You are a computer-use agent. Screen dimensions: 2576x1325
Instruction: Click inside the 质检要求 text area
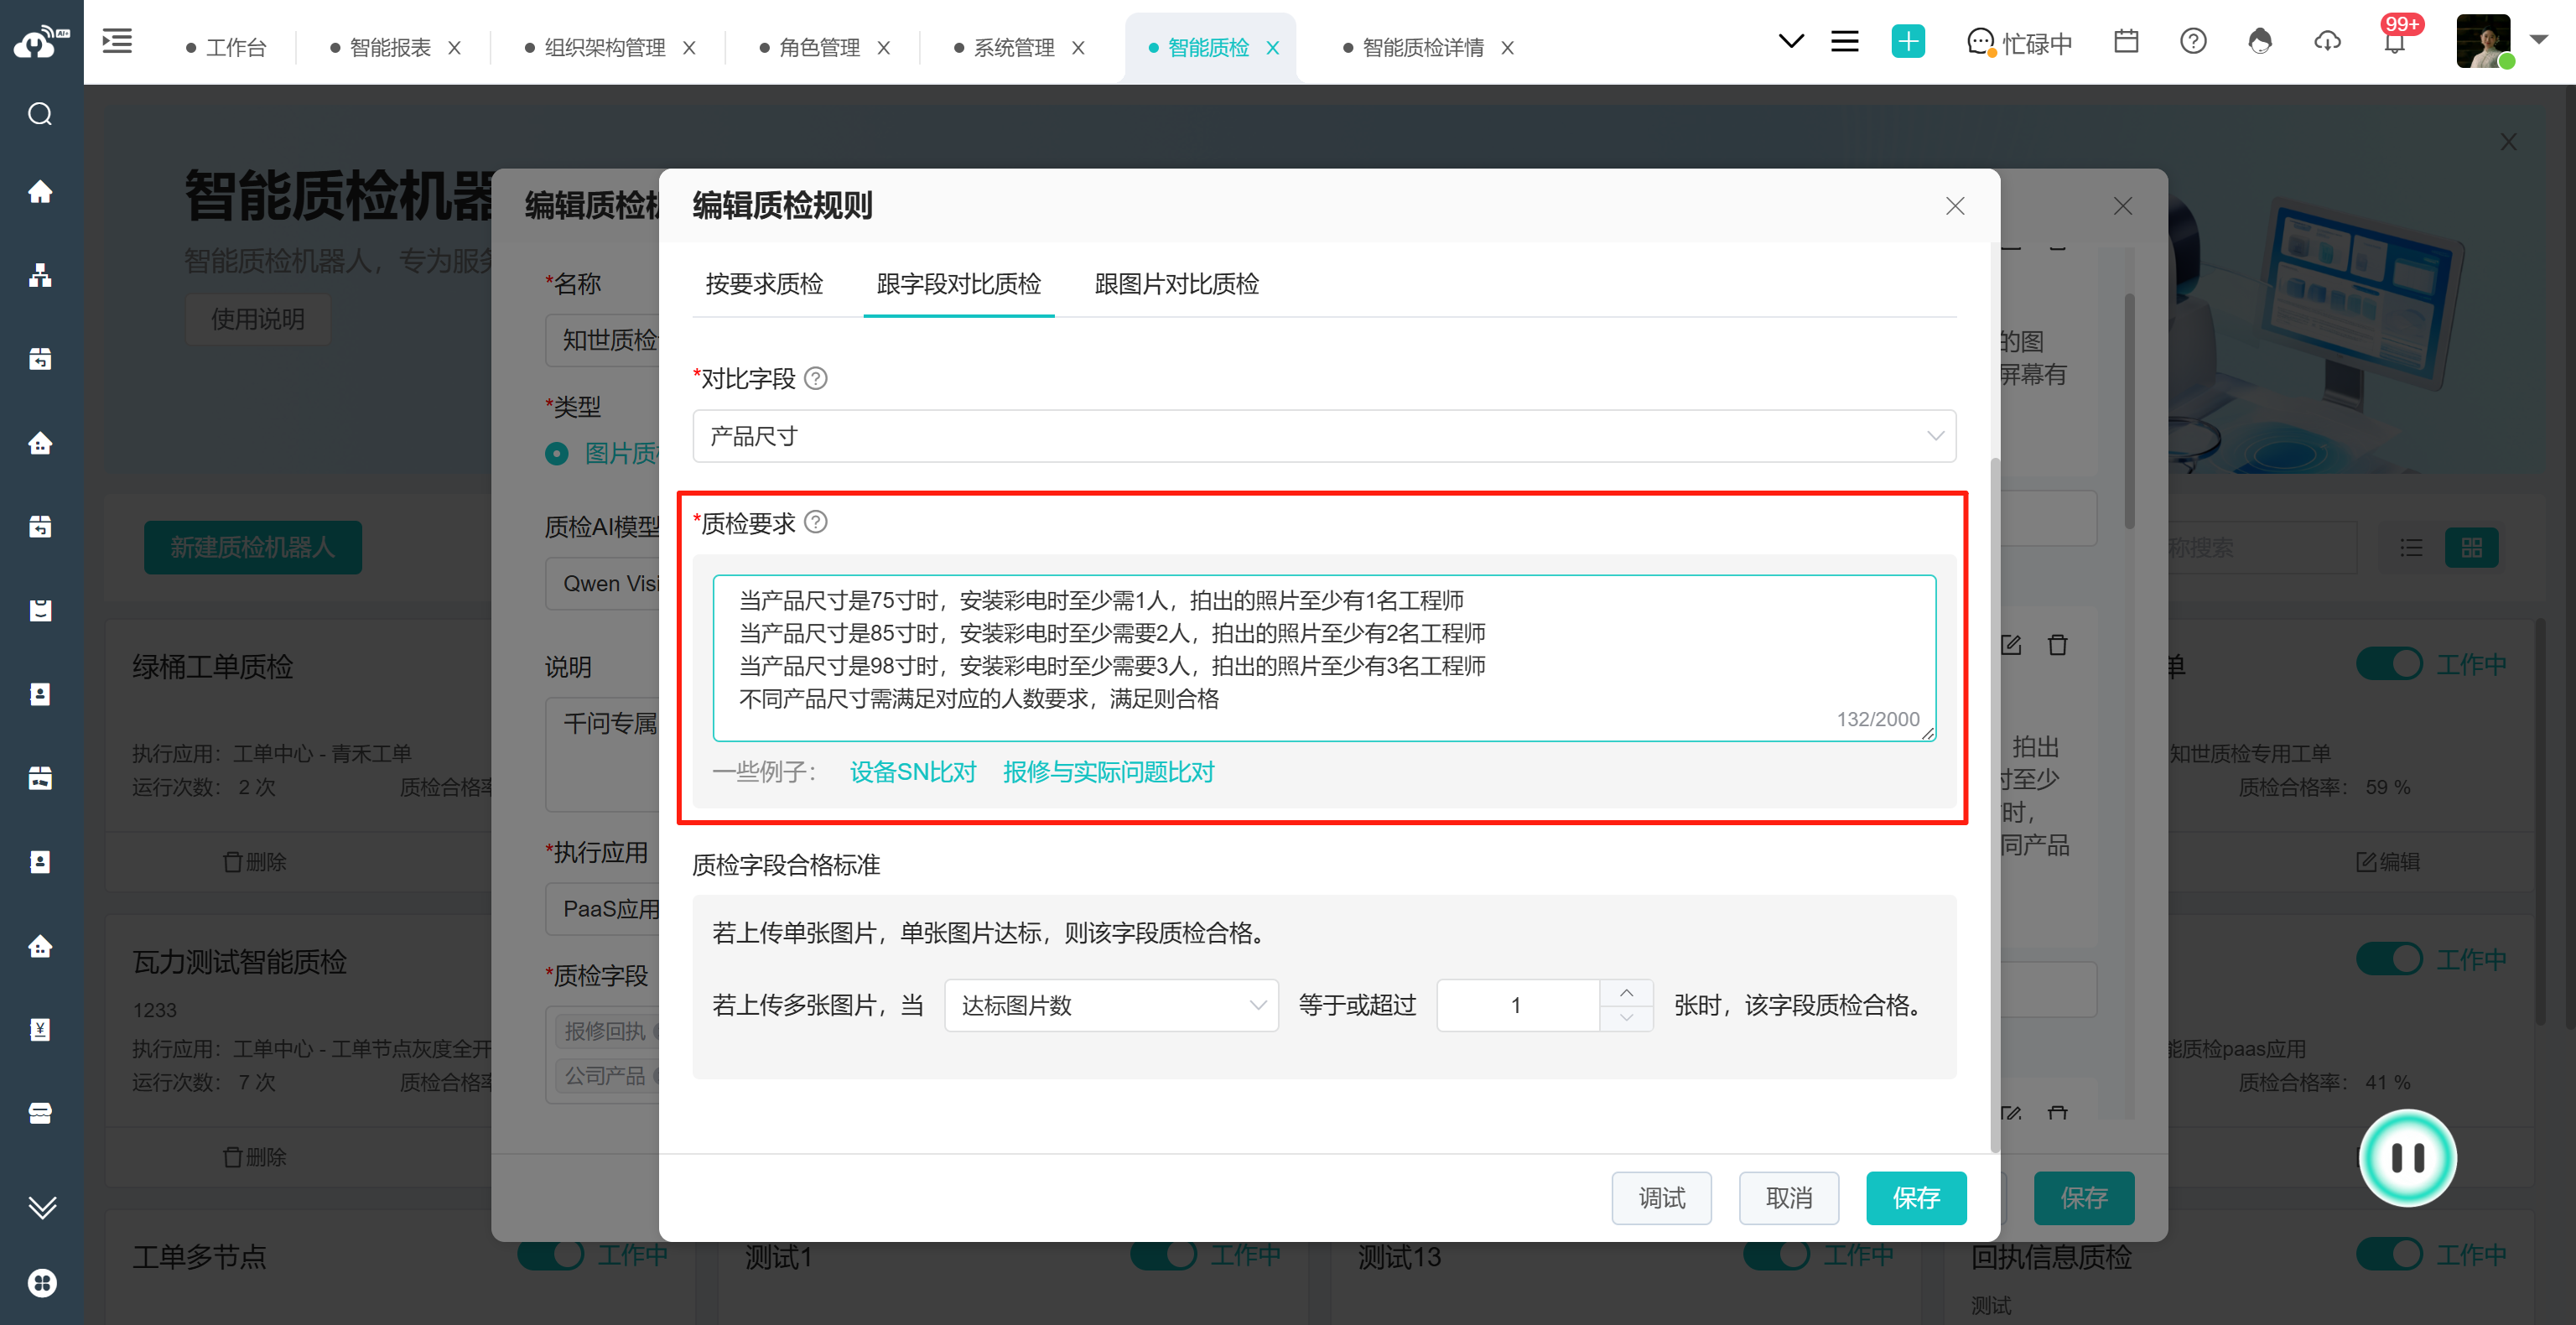[x=1324, y=658]
